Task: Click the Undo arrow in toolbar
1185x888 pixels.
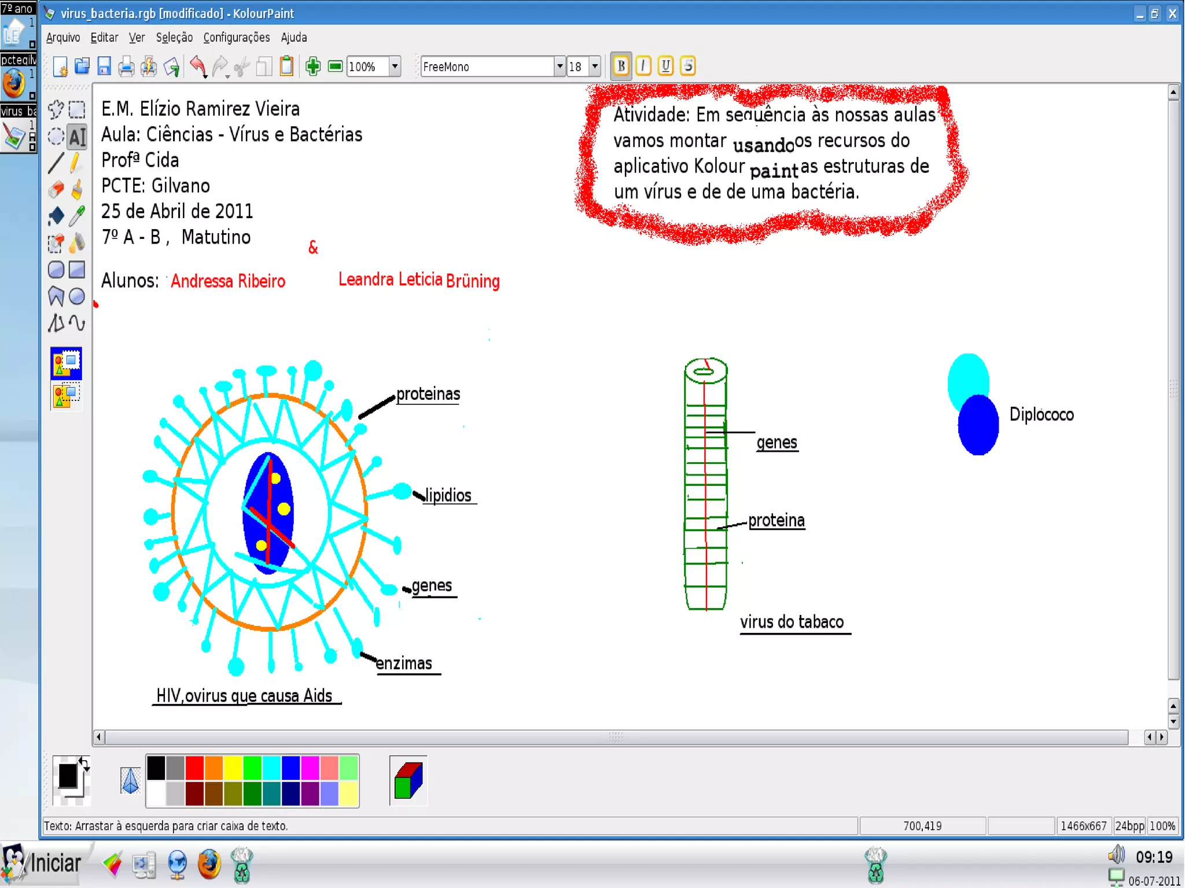Action: click(198, 67)
